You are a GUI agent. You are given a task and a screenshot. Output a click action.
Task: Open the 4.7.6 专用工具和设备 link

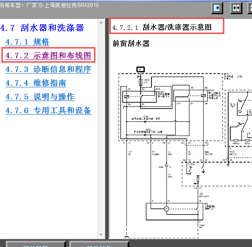click(48, 111)
